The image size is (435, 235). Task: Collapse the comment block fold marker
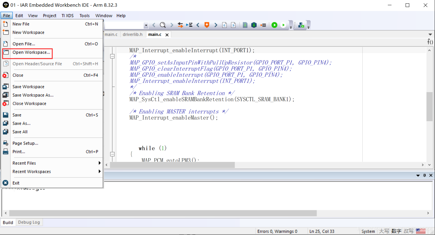[x=112, y=56]
